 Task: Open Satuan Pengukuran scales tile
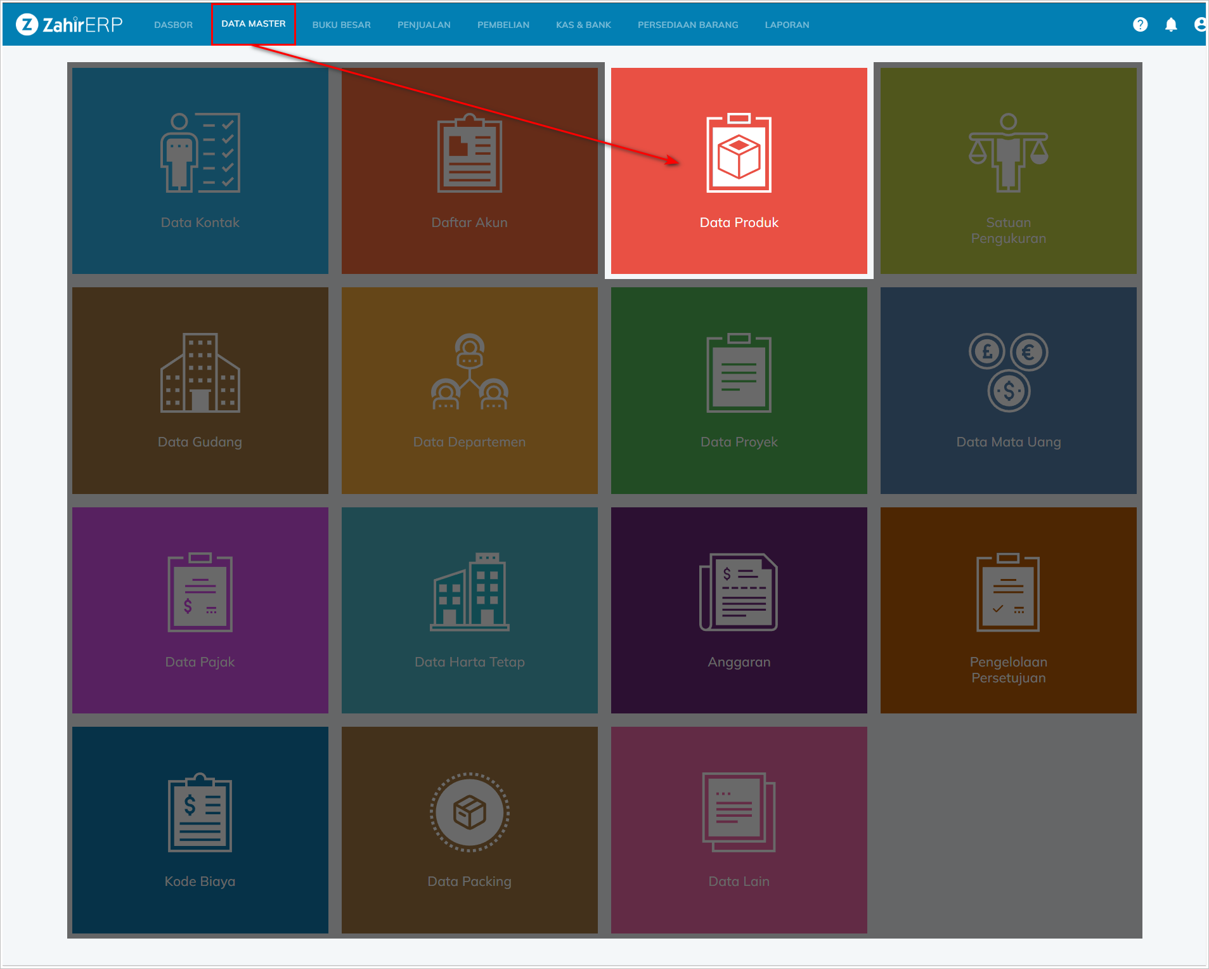coord(1008,171)
